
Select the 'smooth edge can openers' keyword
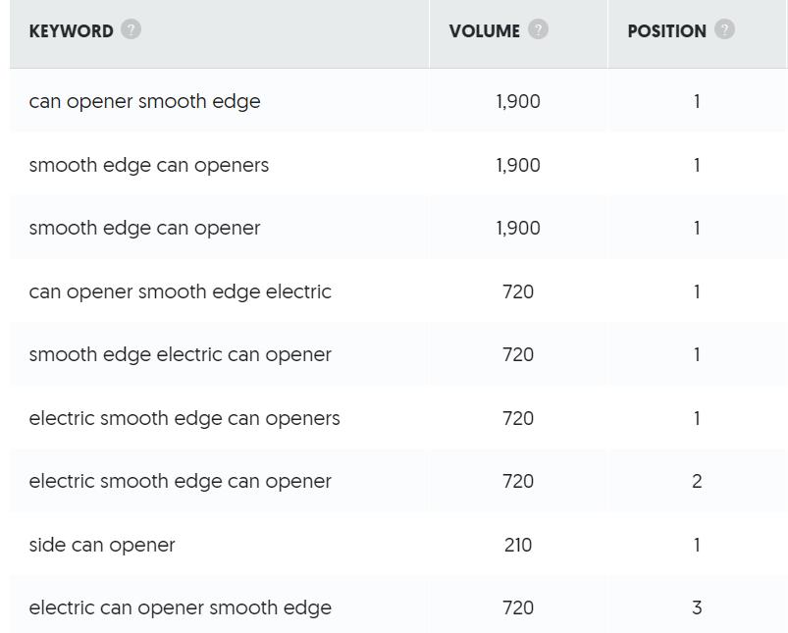[x=149, y=165]
